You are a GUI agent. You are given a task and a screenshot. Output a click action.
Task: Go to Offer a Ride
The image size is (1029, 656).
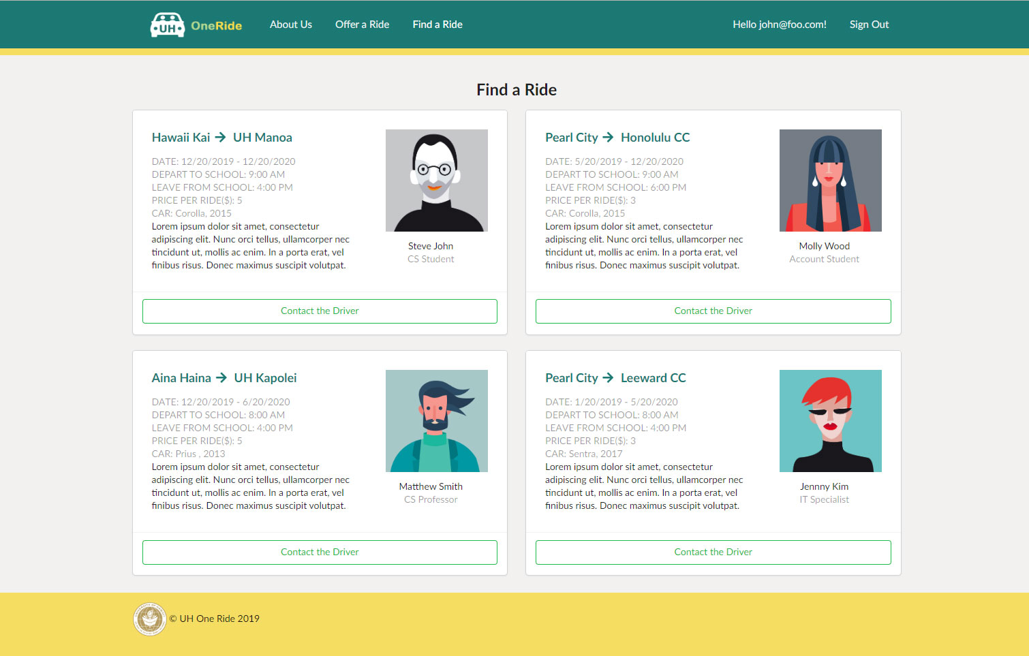362,25
